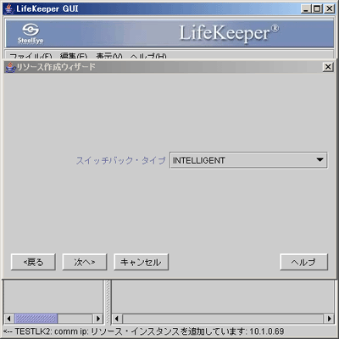The width and height of the screenshot is (339, 339).
Task: Click the striped scrollbar thumb in left pane
Action: 36,319
